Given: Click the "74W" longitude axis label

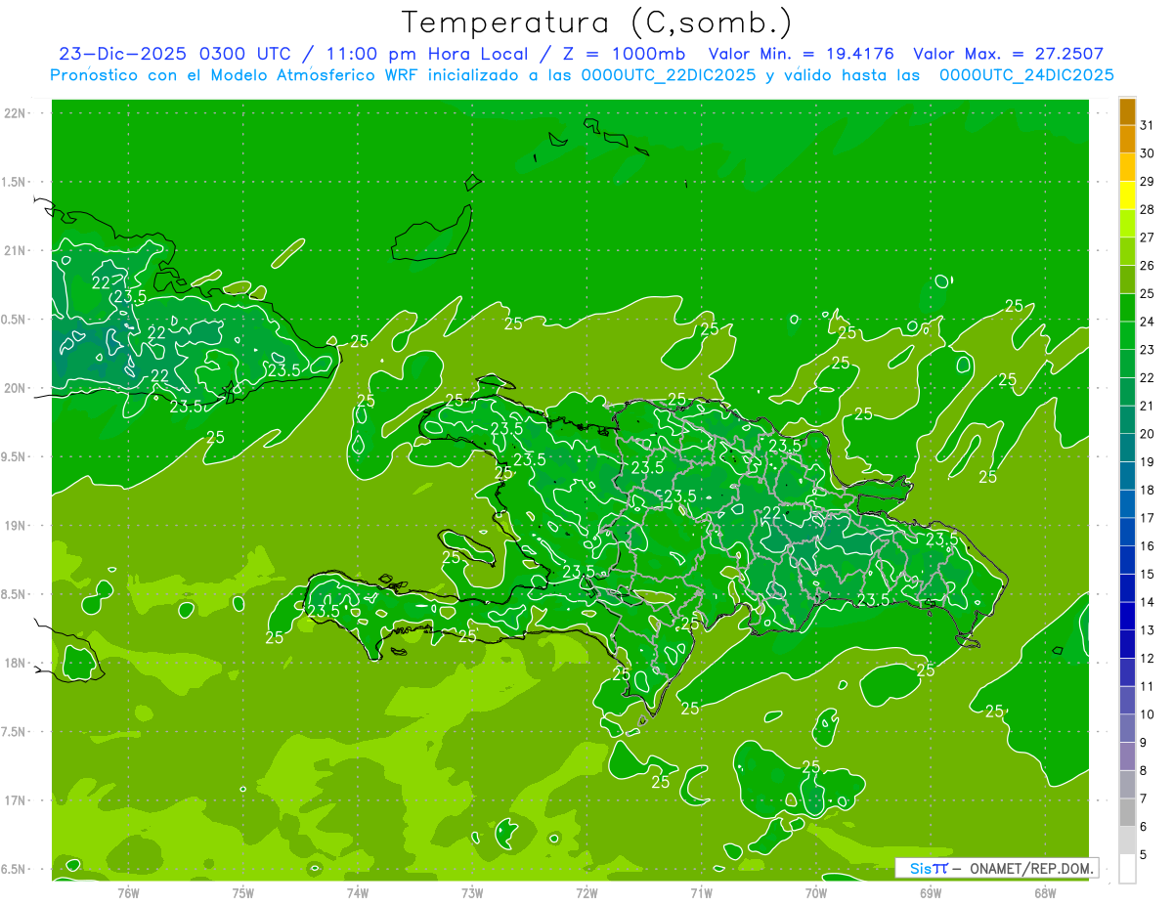Looking at the screenshot, I should tap(358, 893).
